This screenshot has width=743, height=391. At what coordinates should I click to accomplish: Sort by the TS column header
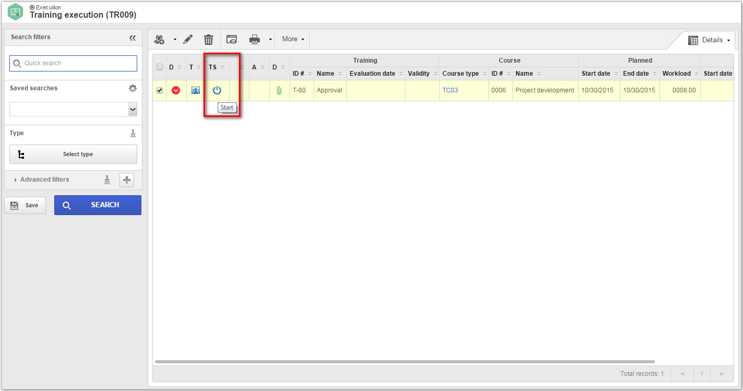point(217,67)
